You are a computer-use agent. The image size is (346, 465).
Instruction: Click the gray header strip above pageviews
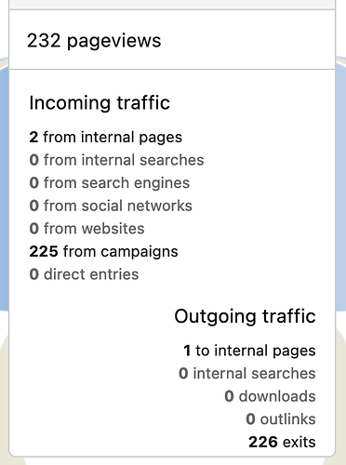(x=172, y=4)
